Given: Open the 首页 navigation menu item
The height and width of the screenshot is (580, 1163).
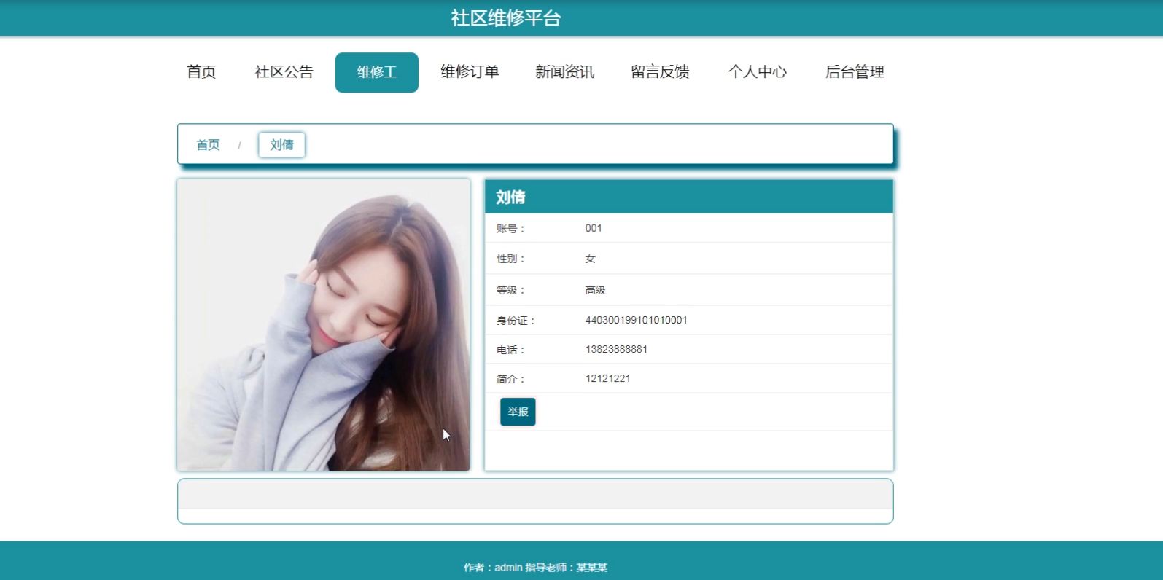Looking at the screenshot, I should click(201, 72).
